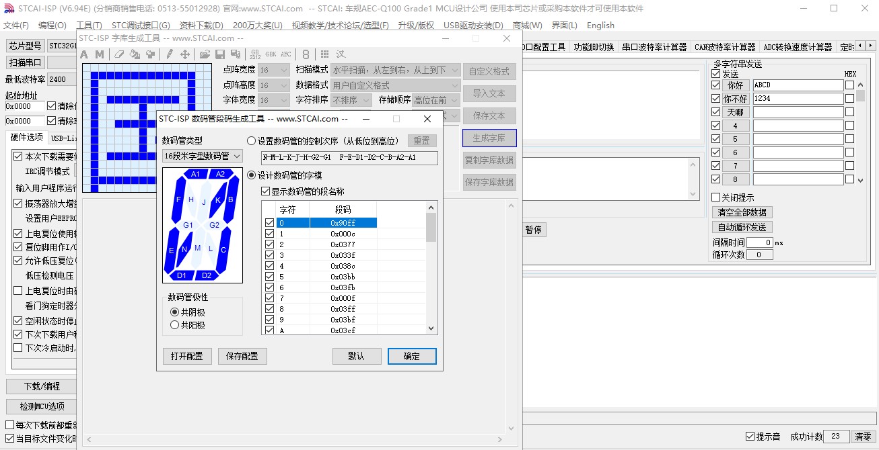Viewport: 879px width, 450px height.
Task: Switch to the CAN波特率计算器 tab
Action: point(725,47)
